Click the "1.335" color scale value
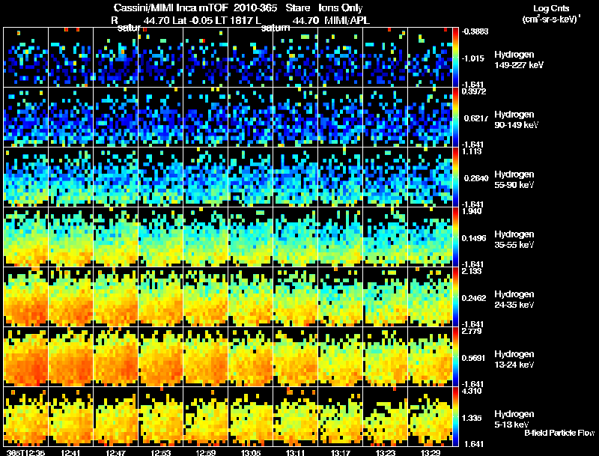Image resolution: width=599 pixels, height=456 pixels. pyautogui.click(x=471, y=419)
